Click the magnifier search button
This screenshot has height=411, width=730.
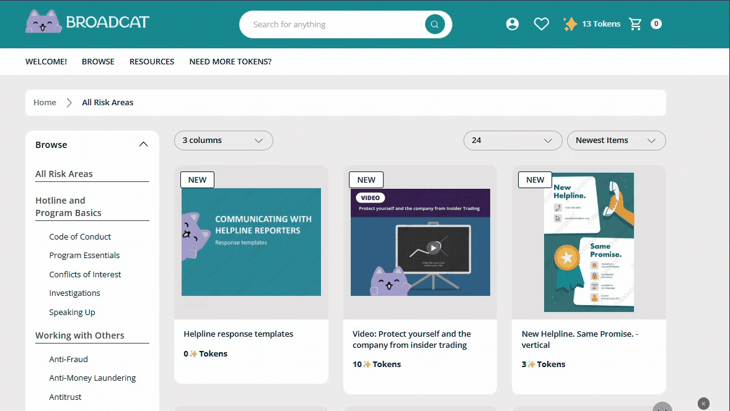[x=434, y=25]
